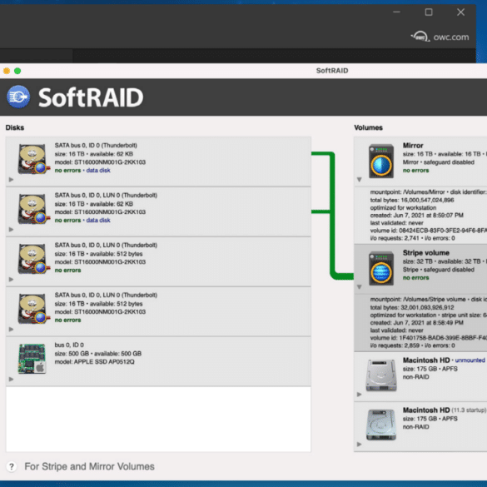The width and height of the screenshot is (487, 487).
Task: Click 'no errors' status under Stripe volume
Action: 416,278
